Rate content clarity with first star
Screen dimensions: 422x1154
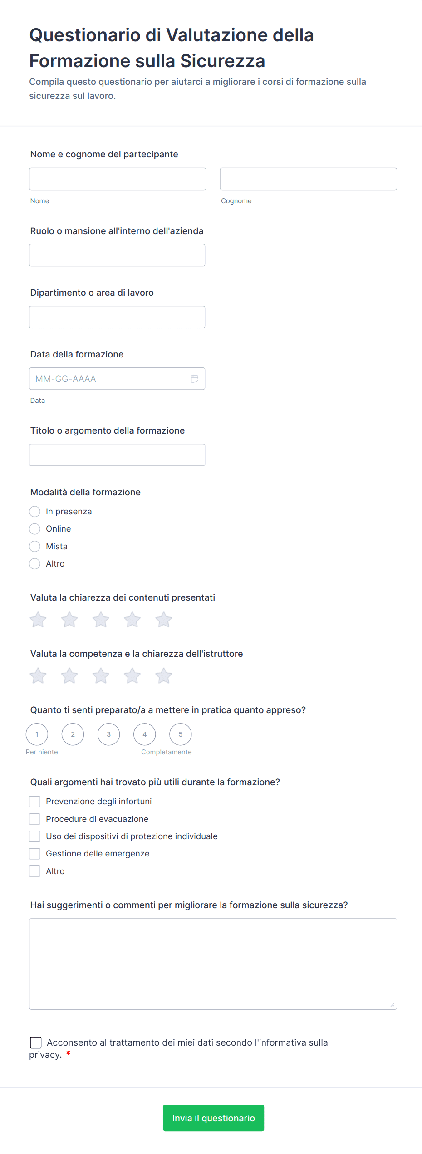coord(38,620)
